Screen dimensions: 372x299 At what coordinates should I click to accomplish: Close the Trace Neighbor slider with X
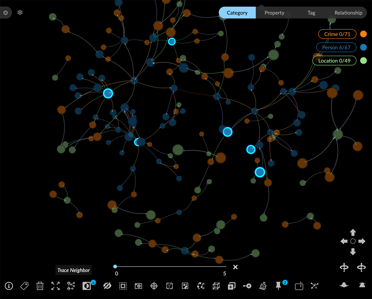(x=235, y=267)
